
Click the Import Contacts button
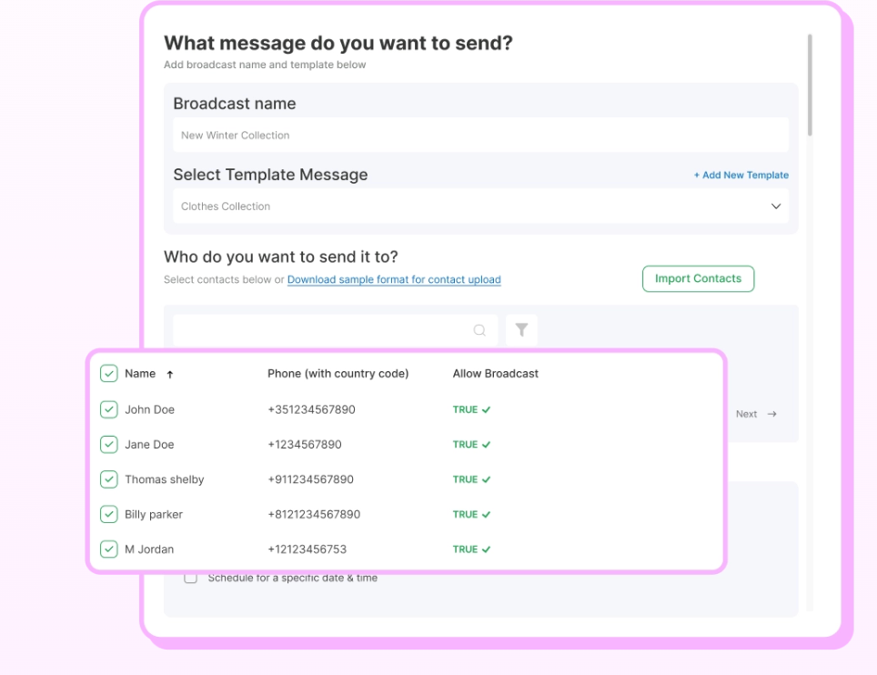pos(698,278)
